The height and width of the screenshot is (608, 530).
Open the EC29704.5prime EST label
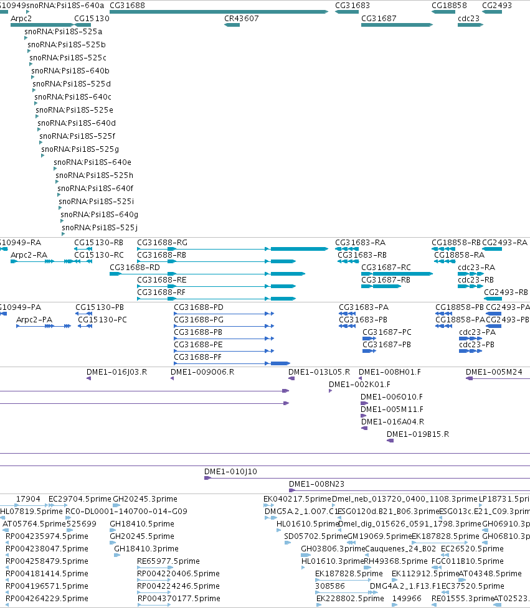(x=80, y=499)
